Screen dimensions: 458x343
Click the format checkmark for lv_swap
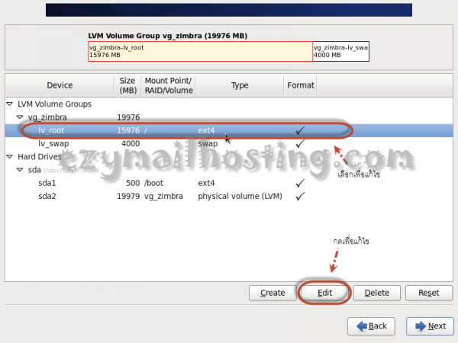(300, 143)
